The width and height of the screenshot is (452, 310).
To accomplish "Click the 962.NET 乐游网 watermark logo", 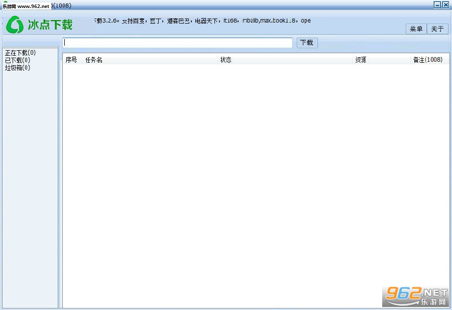I will point(416,296).
